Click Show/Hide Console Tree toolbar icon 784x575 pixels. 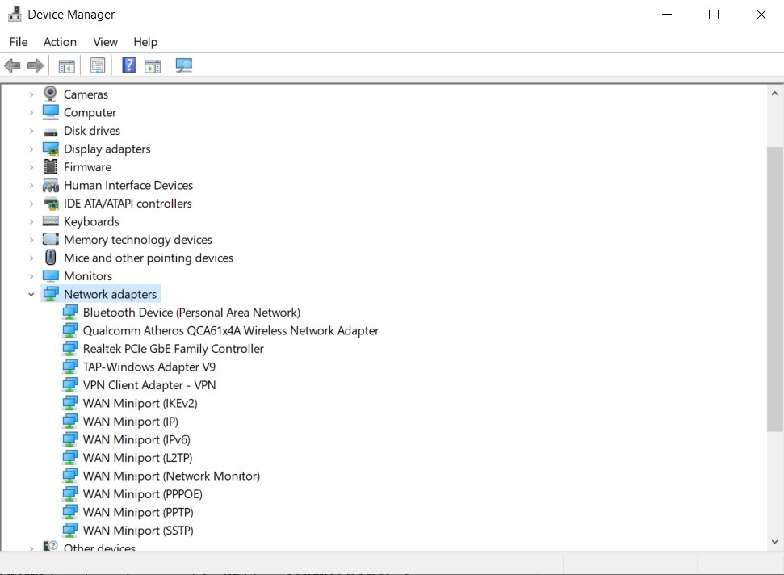66,65
